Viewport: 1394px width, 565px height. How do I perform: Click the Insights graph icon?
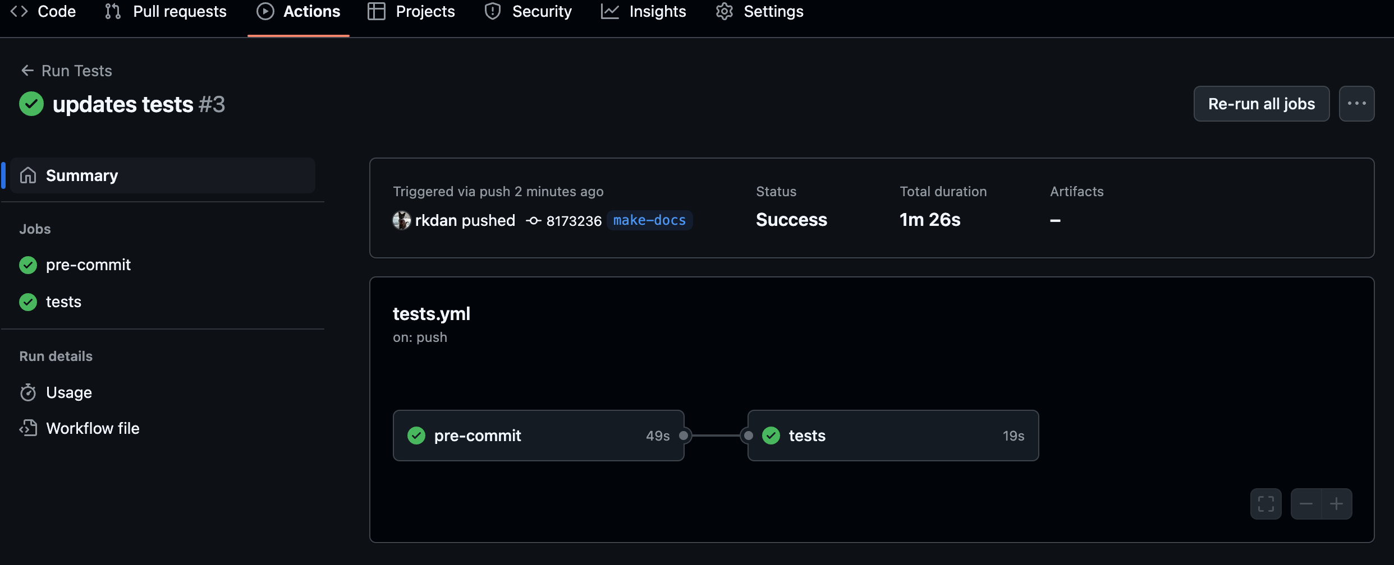point(610,11)
